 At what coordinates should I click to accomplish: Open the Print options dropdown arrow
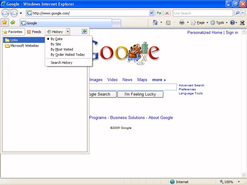coord(188,23)
